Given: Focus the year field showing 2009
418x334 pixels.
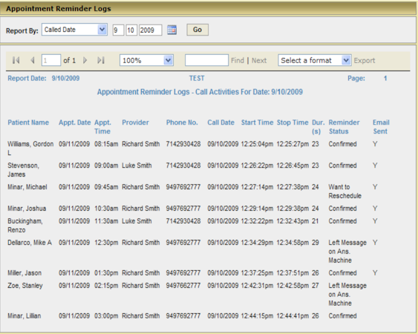Looking at the screenshot, I should (x=151, y=30).
